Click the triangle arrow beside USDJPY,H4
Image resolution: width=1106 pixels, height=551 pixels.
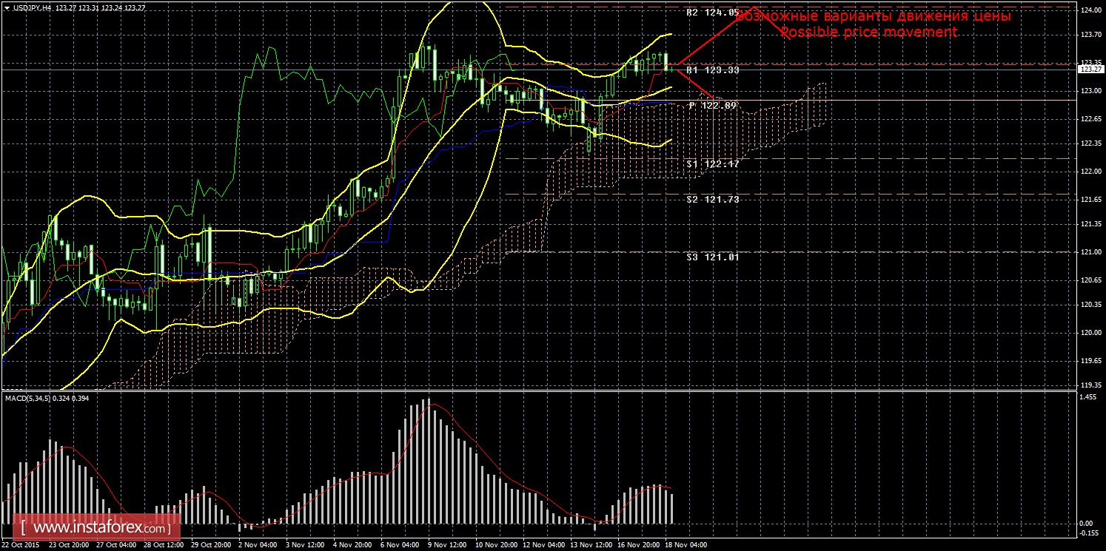tap(5, 7)
